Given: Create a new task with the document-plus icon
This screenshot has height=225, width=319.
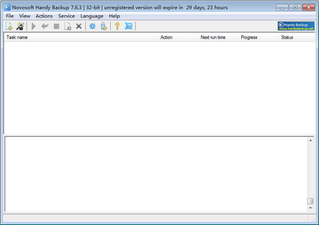Looking at the screenshot, I should point(9,26).
